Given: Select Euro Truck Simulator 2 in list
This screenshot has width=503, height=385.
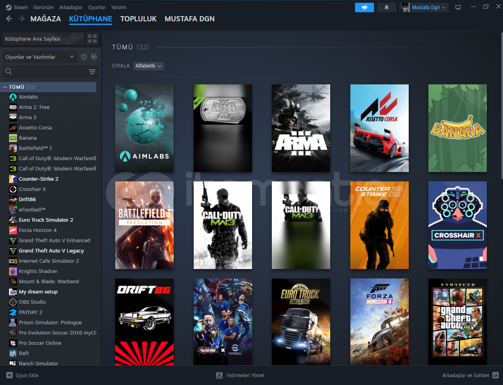Looking at the screenshot, I should tap(46, 220).
